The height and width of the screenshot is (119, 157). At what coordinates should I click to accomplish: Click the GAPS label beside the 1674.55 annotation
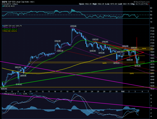[104, 63]
